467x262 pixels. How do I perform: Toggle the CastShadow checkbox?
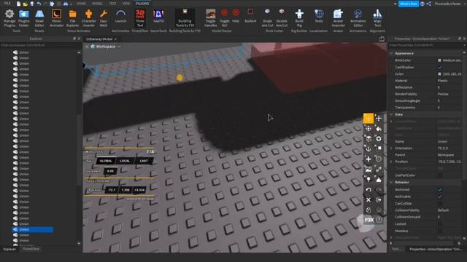(x=439, y=67)
